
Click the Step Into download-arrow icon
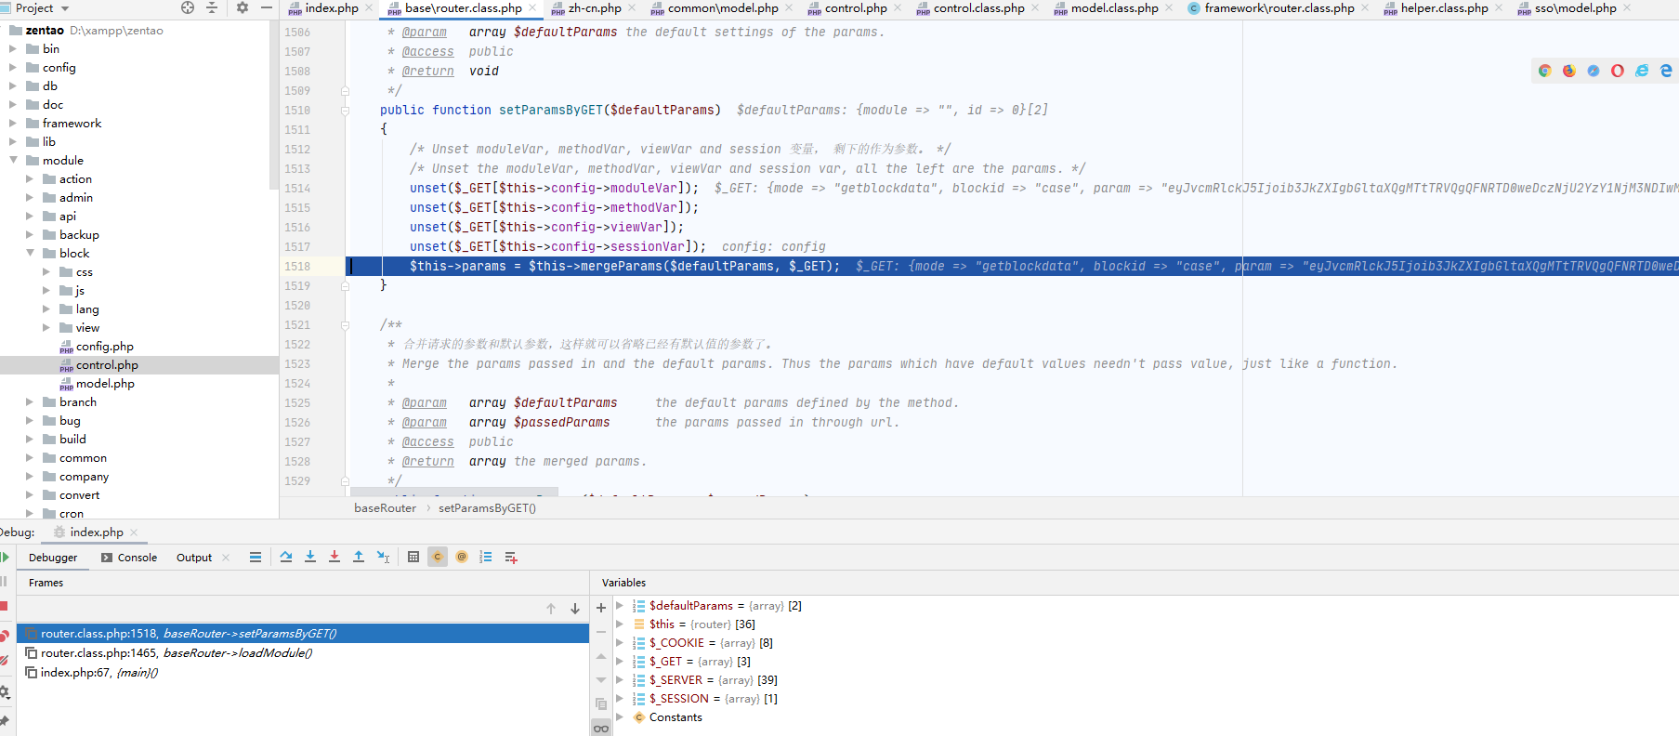310,557
